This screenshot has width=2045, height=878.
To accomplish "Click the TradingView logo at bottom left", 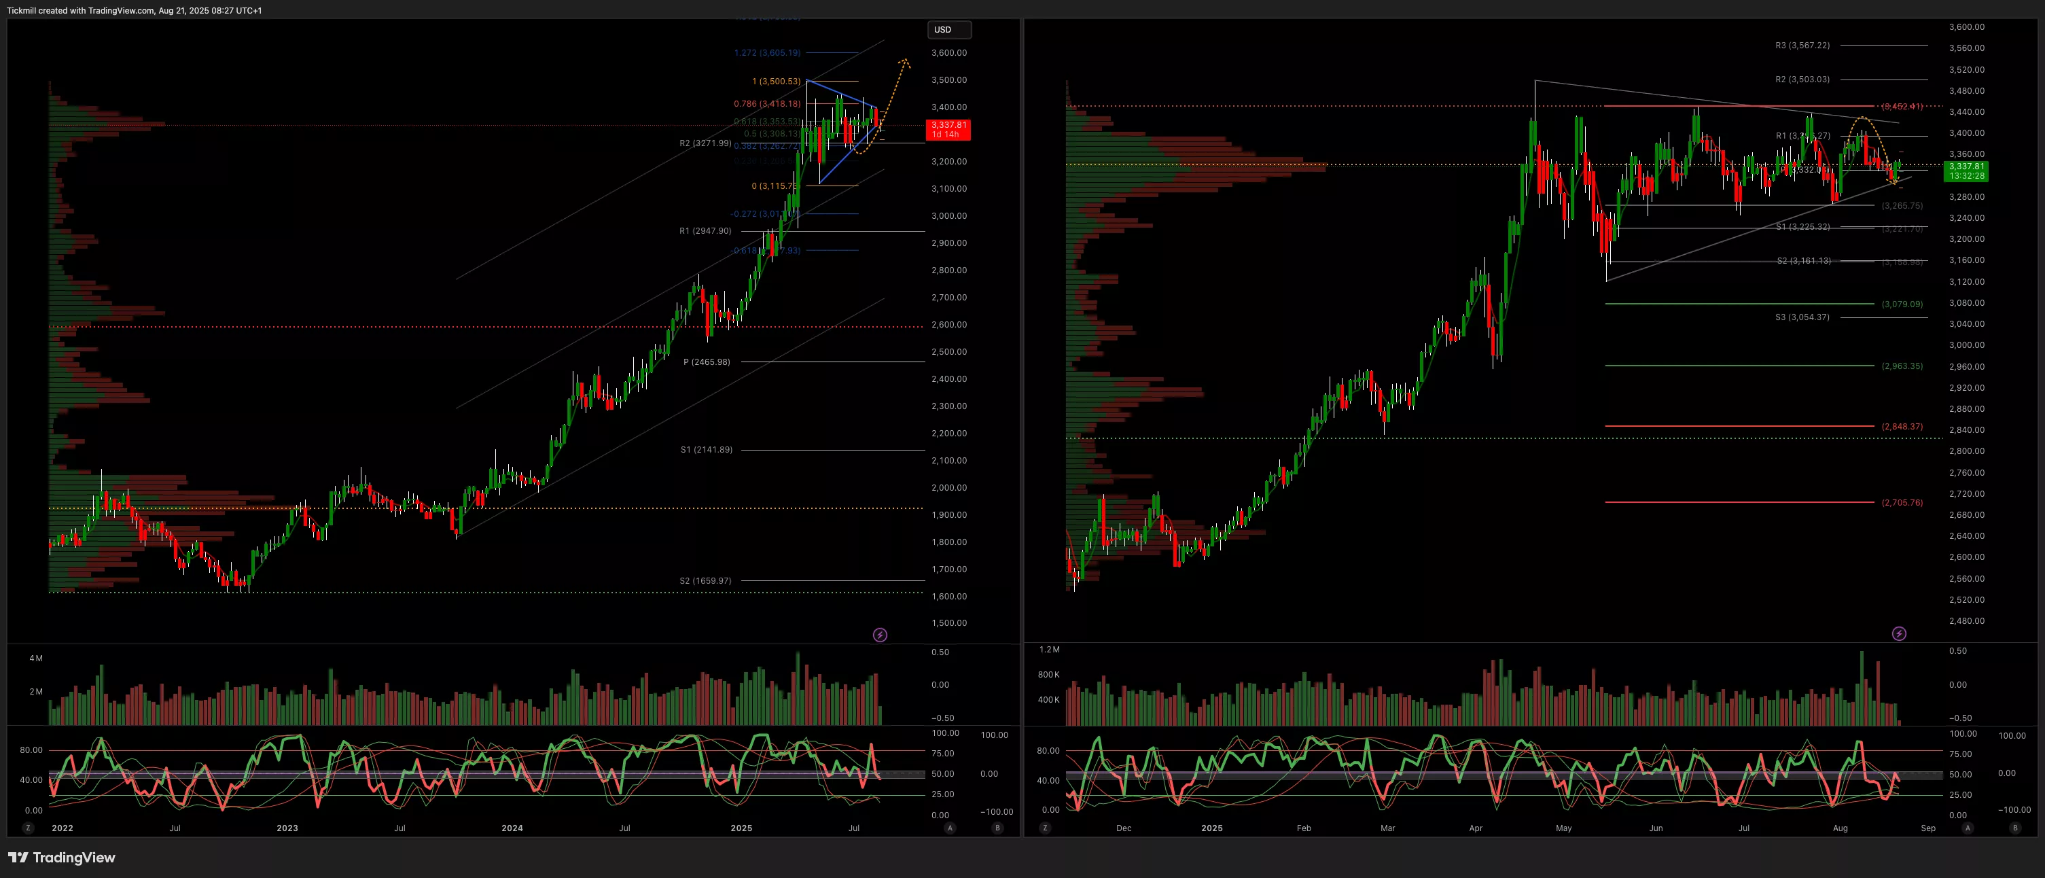I will click(x=62, y=858).
